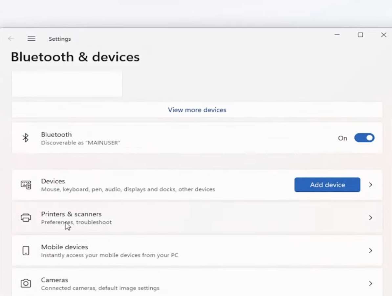This screenshot has height=296, width=392.
Task: Select the Printers & scanners row title
Action: pos(71,214)
